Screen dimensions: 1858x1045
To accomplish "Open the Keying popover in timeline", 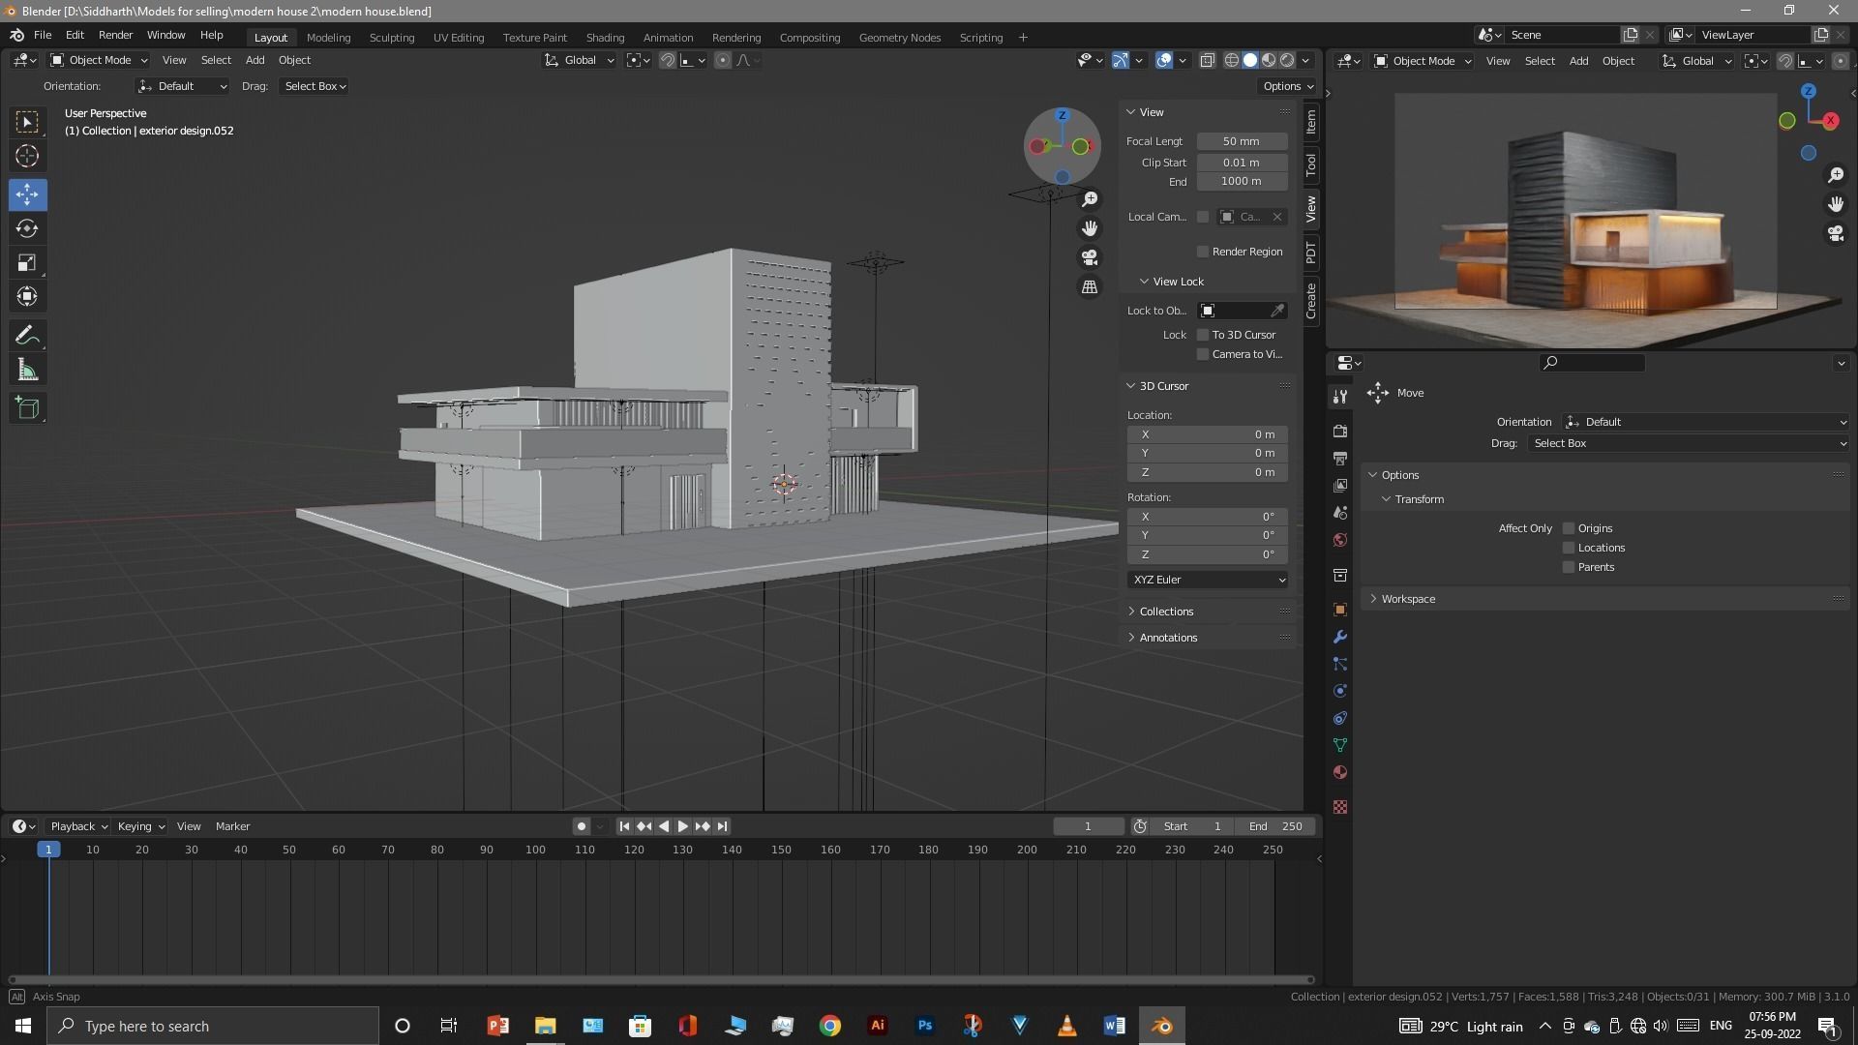I will (140, 826).
